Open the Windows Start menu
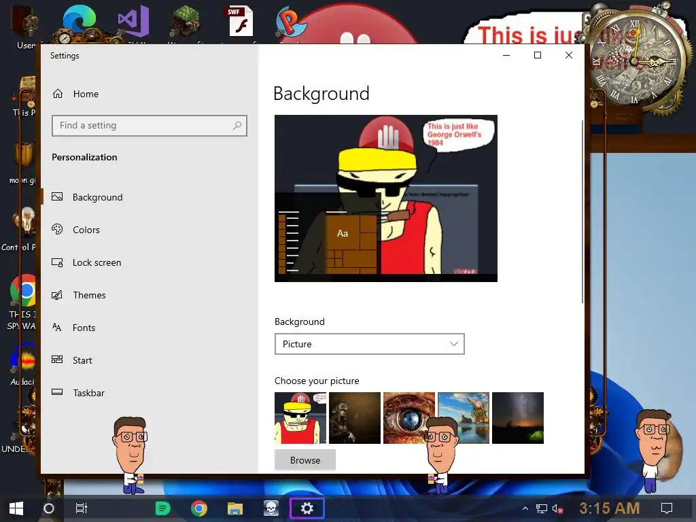Image resolution: width=696 pixels, height=522 pixels. tap(16, 508)
